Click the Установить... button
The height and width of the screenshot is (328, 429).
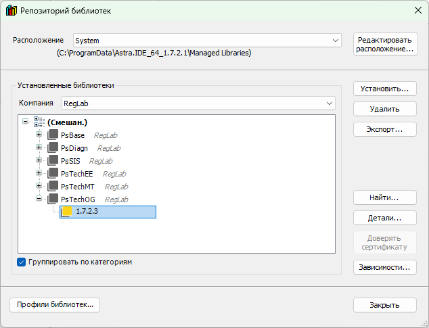(384, 89)
